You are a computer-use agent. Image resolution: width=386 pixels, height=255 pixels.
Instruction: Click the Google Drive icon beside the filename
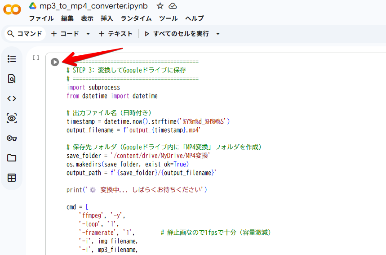33,6
